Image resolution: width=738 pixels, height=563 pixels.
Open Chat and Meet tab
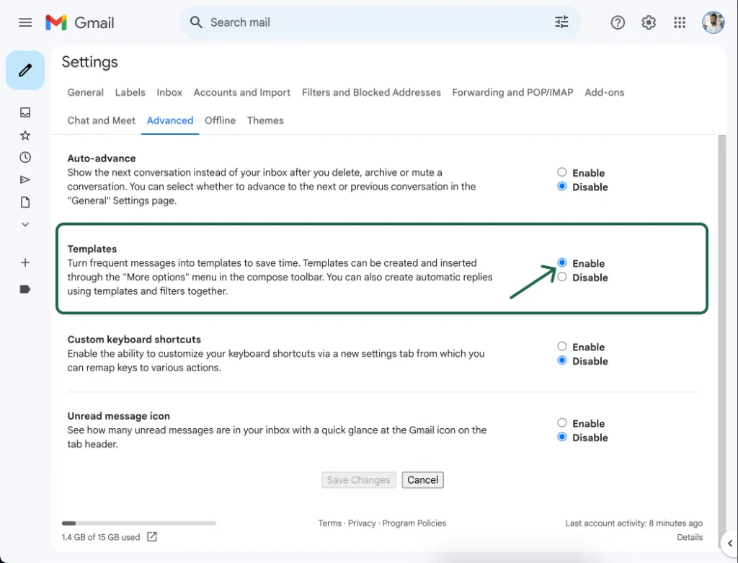pos(101,120)
